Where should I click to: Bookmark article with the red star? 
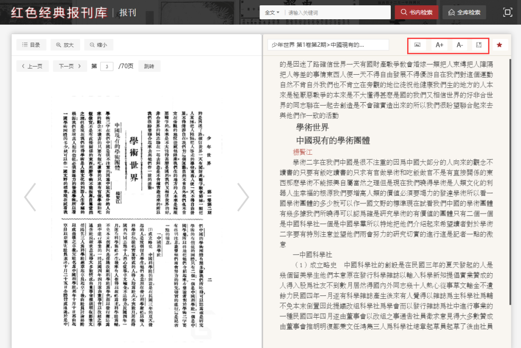point(499,45)
